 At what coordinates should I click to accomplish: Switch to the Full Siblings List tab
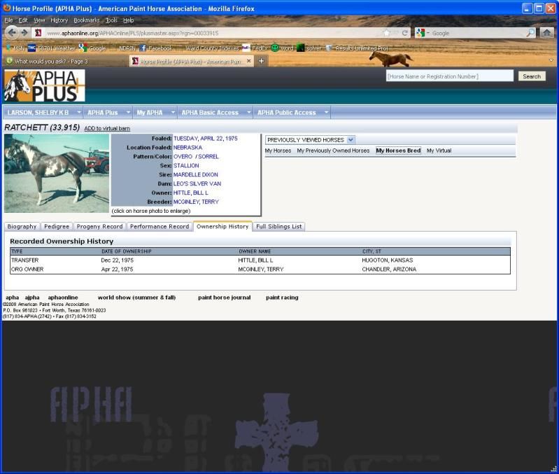278,226
